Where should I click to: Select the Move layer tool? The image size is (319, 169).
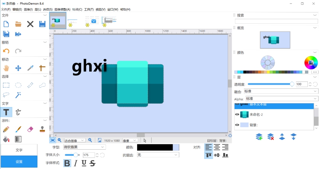(18, 68)
